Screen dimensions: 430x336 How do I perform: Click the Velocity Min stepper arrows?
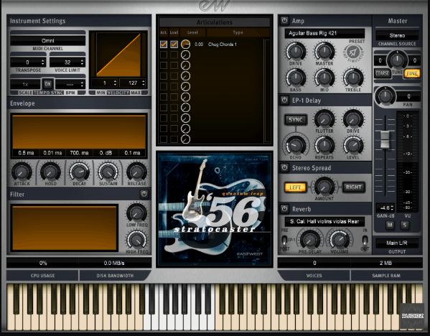coord(115,83)
